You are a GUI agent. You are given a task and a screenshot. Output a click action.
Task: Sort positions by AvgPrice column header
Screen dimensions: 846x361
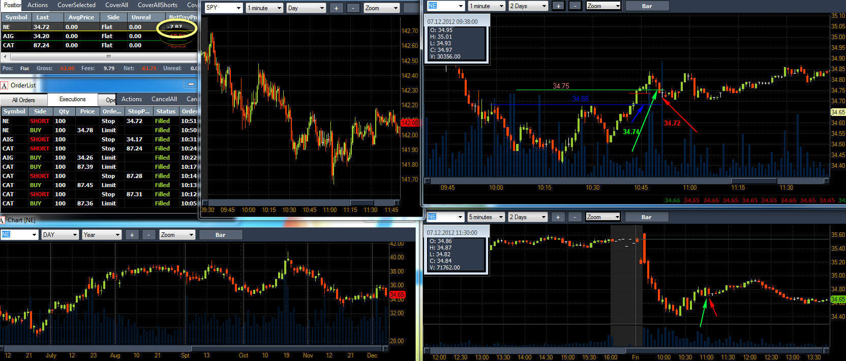[81, 17]
